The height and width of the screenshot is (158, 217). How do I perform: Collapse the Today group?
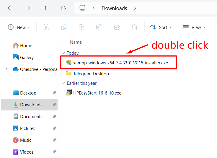(x=63, y=53)
